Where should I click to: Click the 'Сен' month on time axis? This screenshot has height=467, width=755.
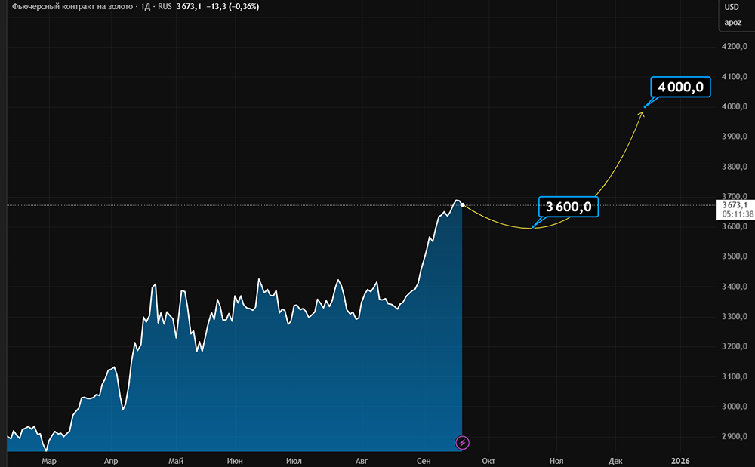pyautogui.click(x=424, y=461)
